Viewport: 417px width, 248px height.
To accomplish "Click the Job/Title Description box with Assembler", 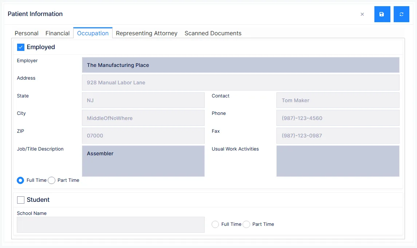I will tap(143, 161).
